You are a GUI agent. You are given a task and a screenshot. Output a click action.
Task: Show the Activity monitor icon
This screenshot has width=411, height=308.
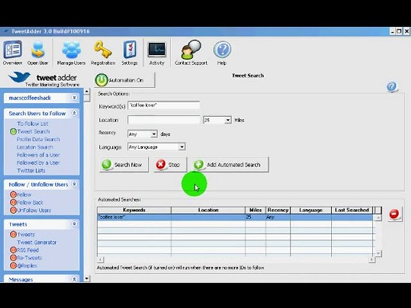157,52
